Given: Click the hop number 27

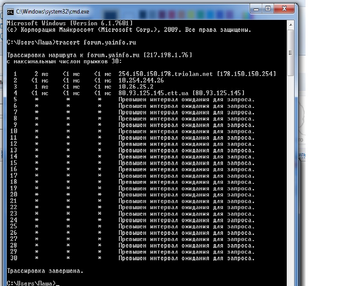Looking at the screenshot, I should coord(14,239).
